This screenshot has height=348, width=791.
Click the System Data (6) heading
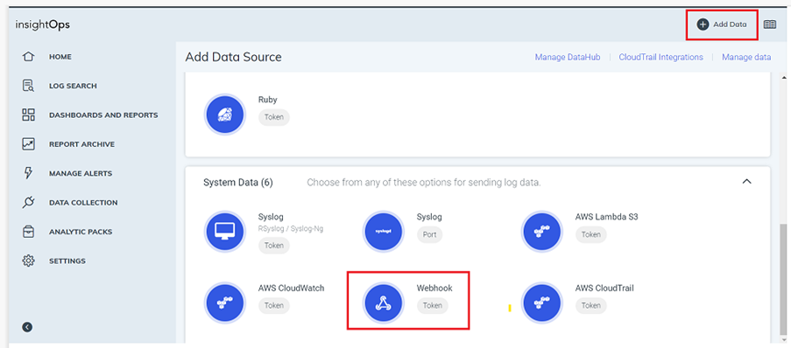pos(238,183)
